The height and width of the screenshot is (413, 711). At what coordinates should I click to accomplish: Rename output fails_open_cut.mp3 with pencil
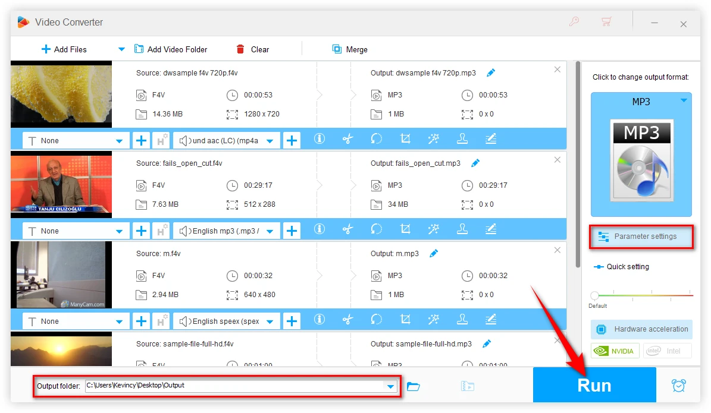click(x=475, y=163)
